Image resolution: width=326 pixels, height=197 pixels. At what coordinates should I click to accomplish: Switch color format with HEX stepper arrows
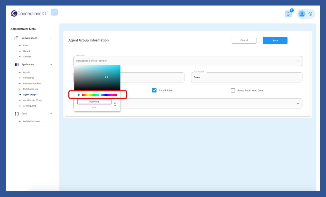[x=115, y=104]
